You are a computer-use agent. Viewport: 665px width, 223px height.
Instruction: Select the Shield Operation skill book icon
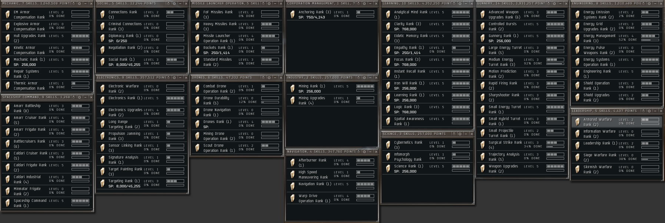577,86
